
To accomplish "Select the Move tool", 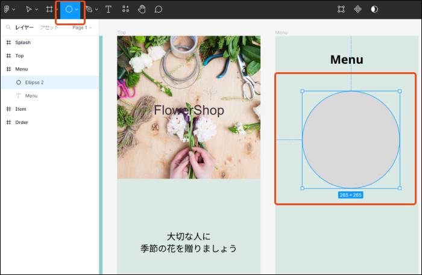I will tap(28, 10).
